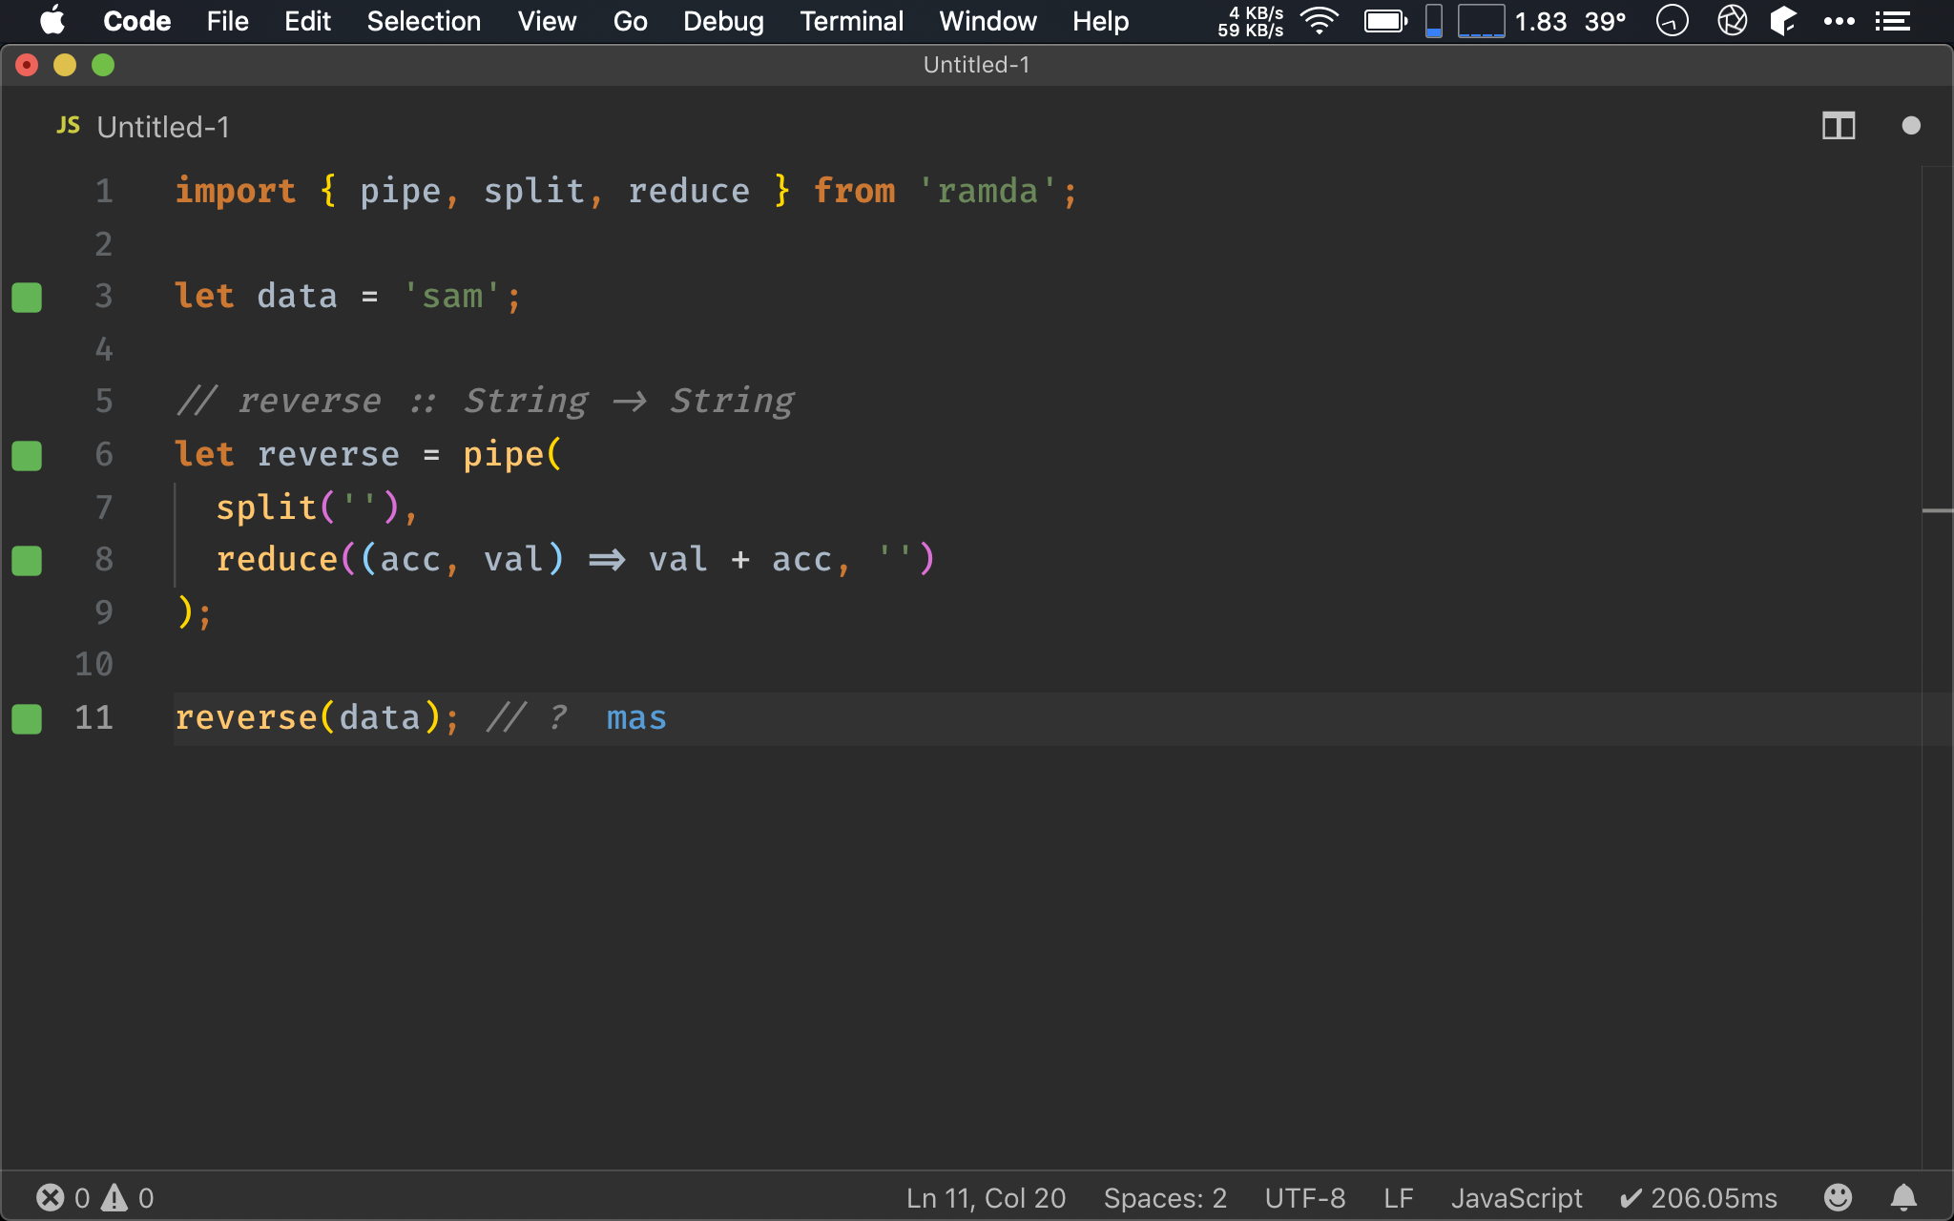Image resolution: width=1954 pixels, height=1221 pixels.
Task: Open the Terminal menu
Action: pos(851,21)
